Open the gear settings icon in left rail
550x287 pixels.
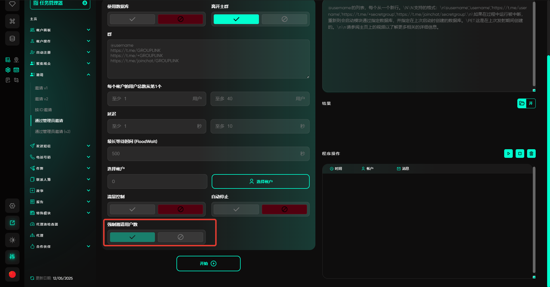click(12, 206)
